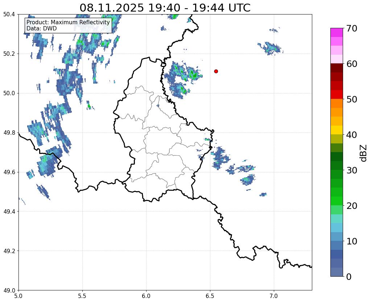
Task: Click the yellow 40 dBZ color band
Action: click(x=337, y=130)
